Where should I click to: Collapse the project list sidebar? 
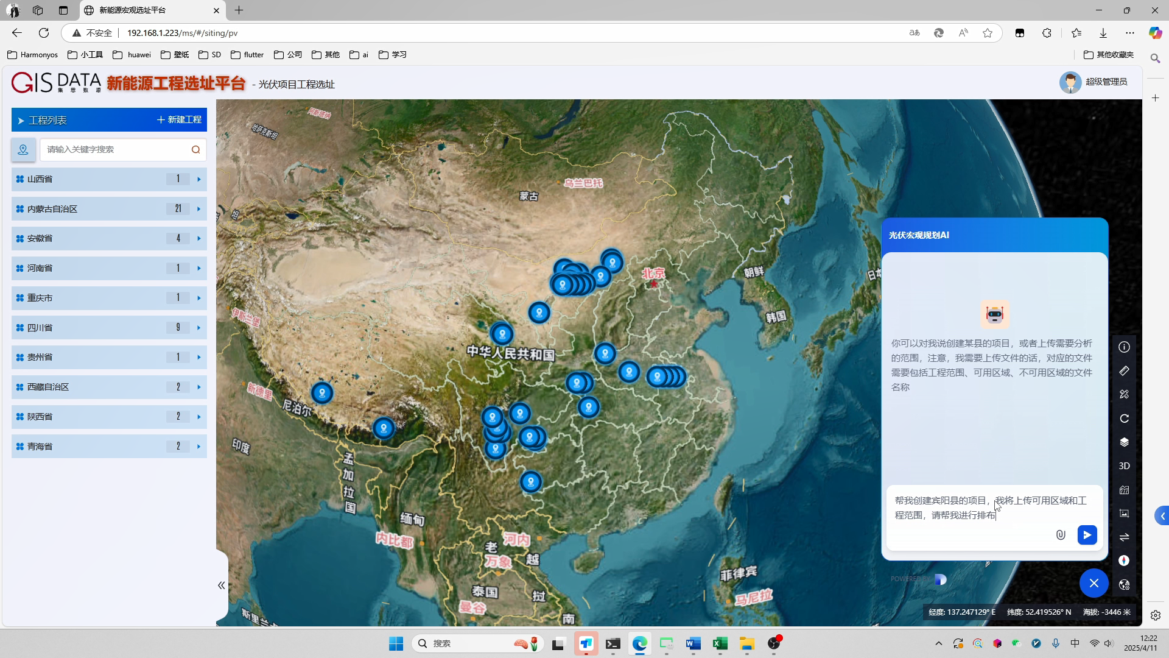click(222, 585)
